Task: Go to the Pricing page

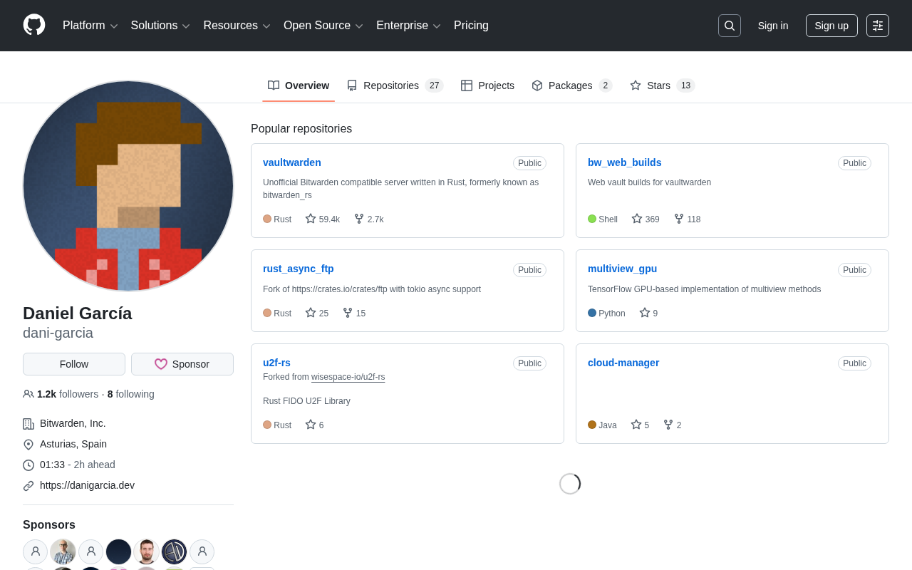Action: [471, 26]
